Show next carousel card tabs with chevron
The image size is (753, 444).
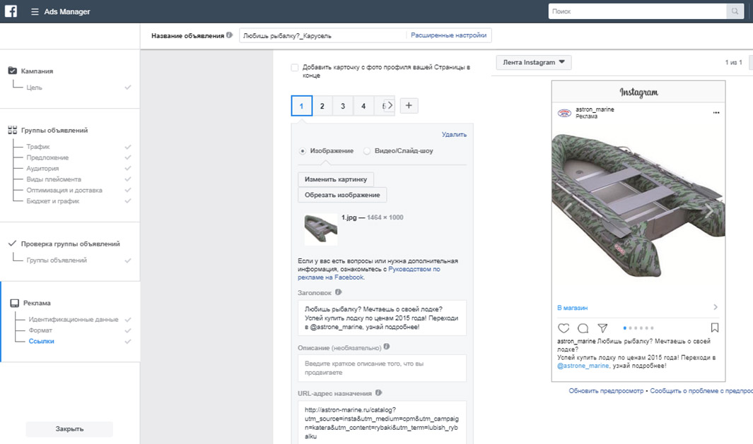[x=390, y=105]
